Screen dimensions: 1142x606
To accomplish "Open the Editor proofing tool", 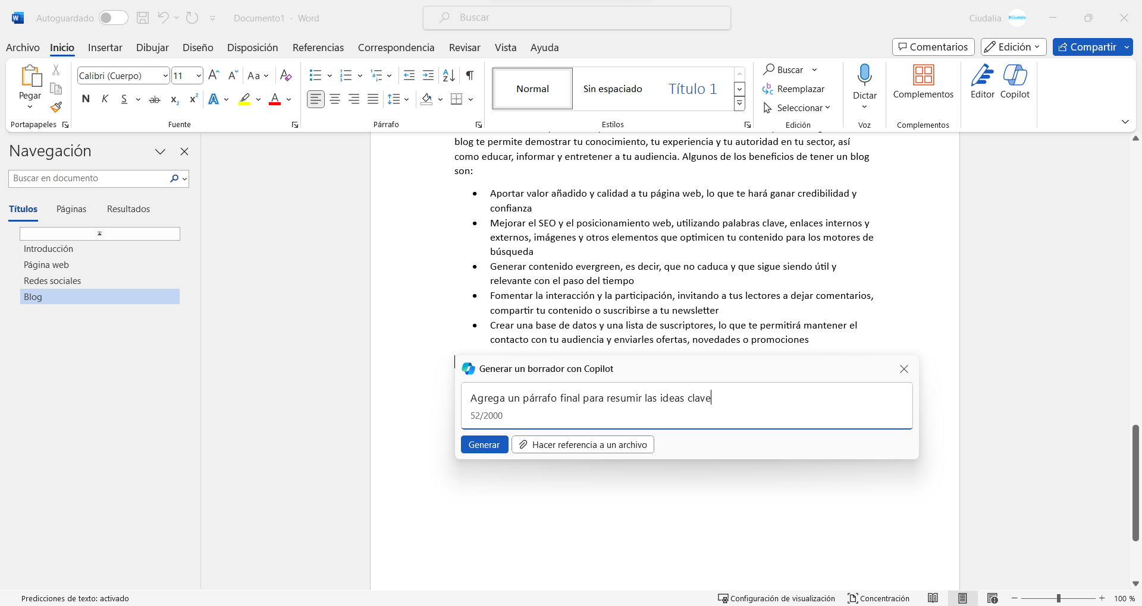I will pos(982,82).
